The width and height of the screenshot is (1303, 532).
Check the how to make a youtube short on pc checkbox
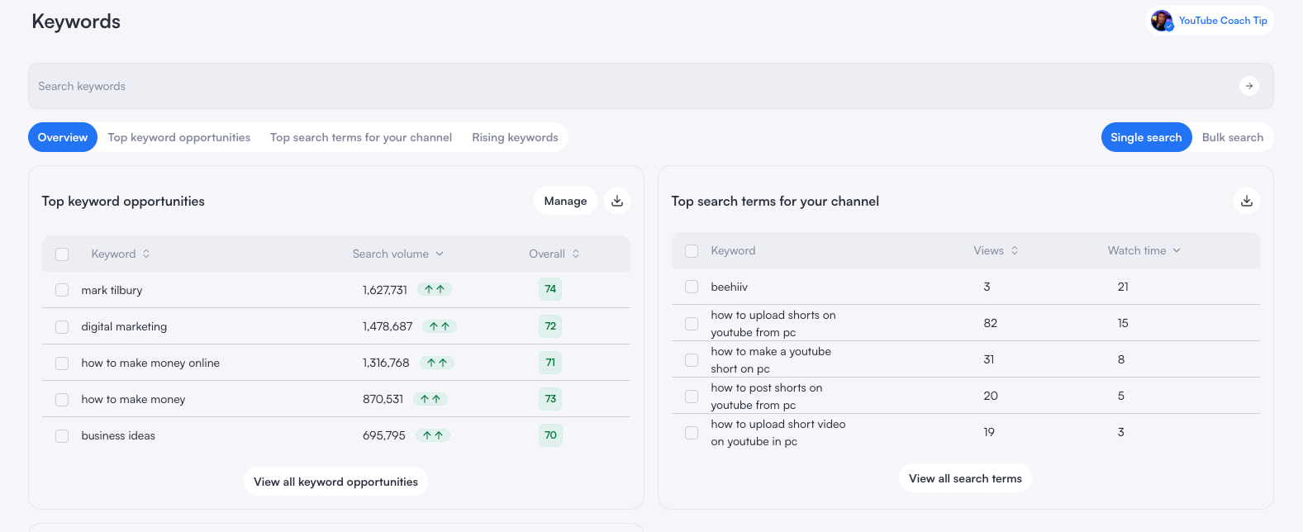[692, 360]
